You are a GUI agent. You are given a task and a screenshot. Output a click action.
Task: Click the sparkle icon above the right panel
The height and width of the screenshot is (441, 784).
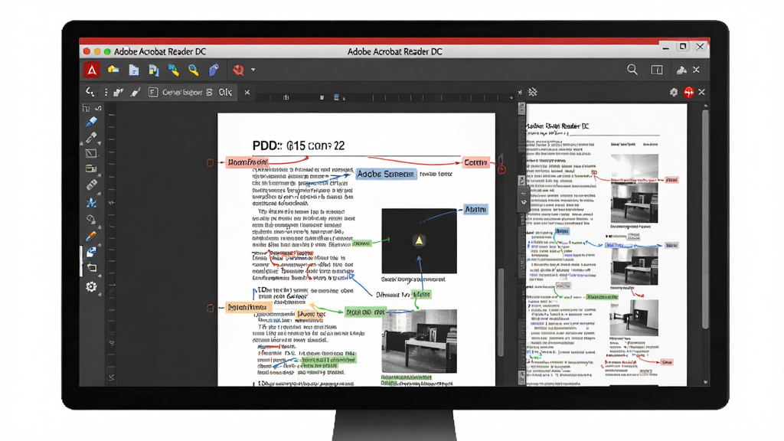pyautogui.click(x=533, y=92)
